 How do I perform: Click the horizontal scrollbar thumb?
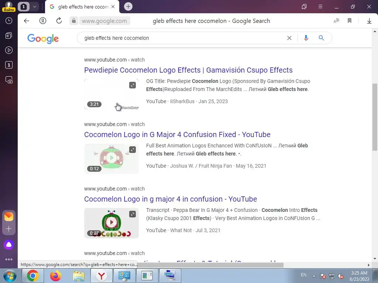pos(210,265)
